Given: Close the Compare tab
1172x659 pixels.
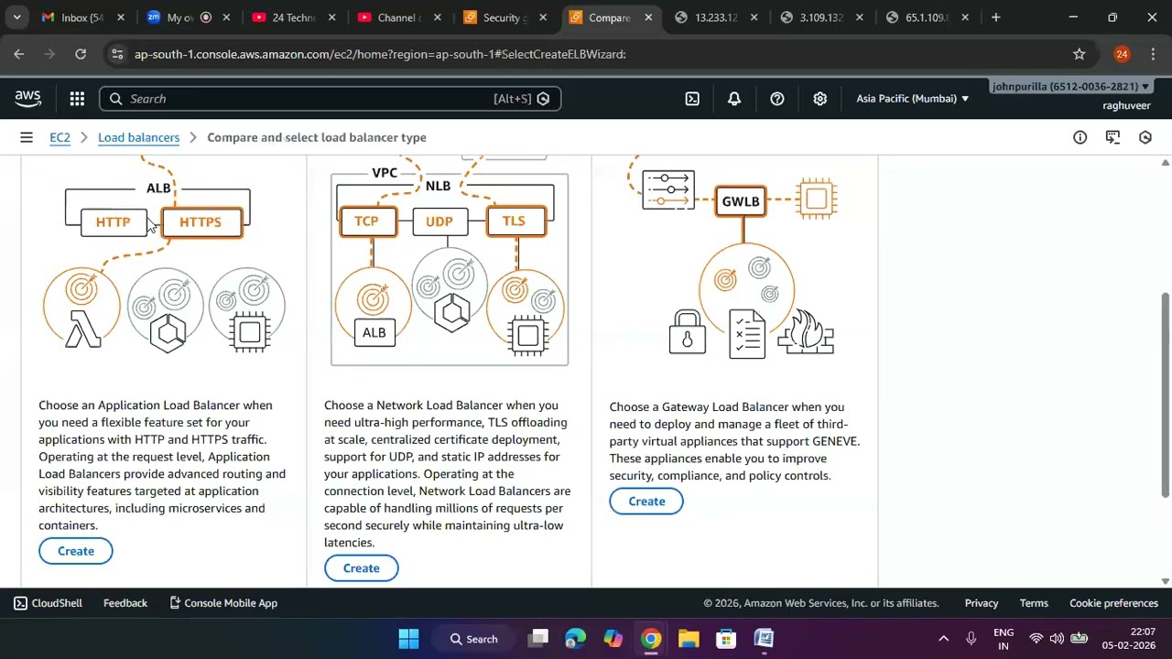Looking at the screenshot, I should [x=648, y=17].
